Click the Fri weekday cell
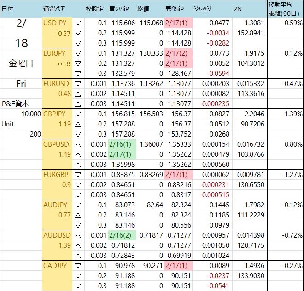 (x=21, y=84)
